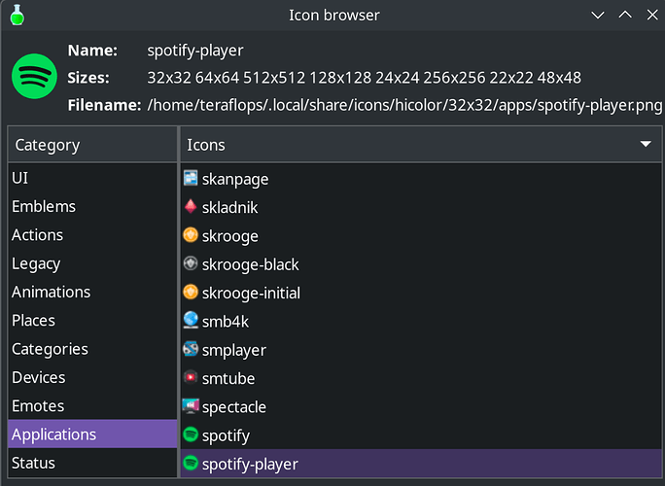The image size is (665, 486).
Task: Click the Icons column header
Action: pos(421,145)
